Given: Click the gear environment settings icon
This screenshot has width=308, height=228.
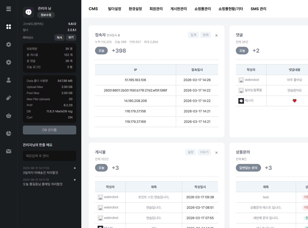Looking at the screenshot, I should pyautogui.click(x=9, y=62).
